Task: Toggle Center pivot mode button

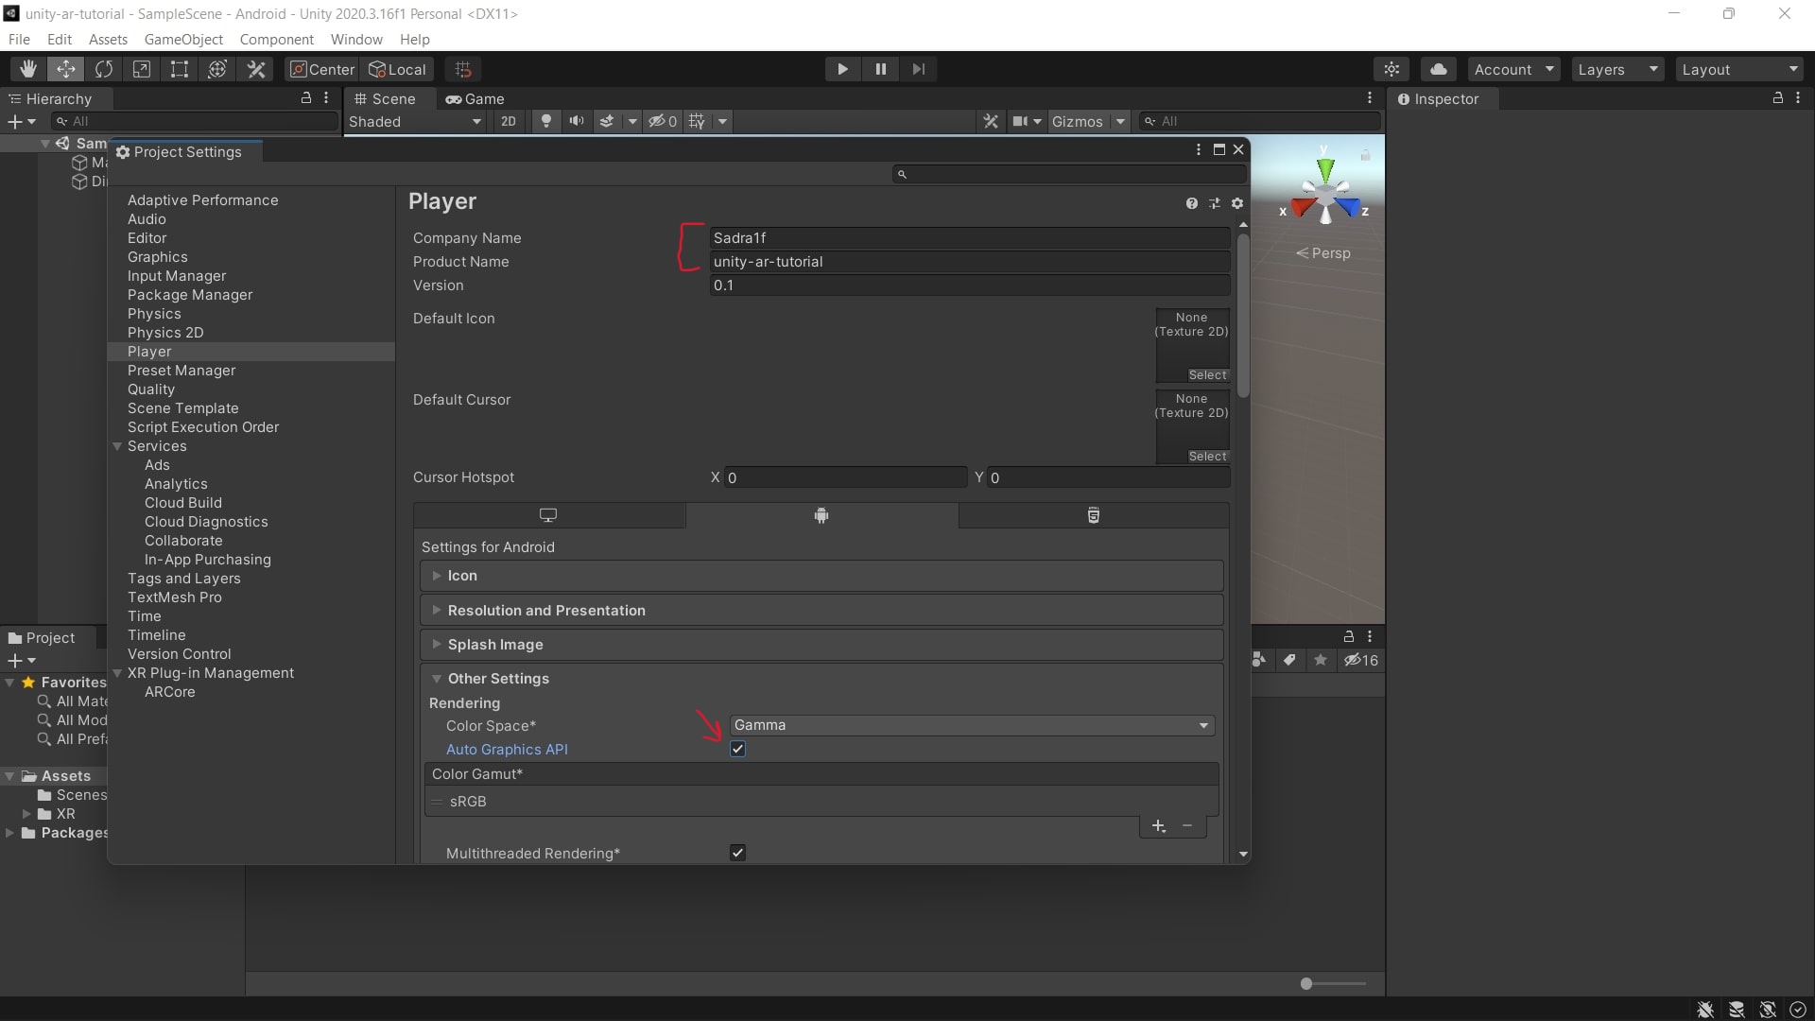Action: 322,69
